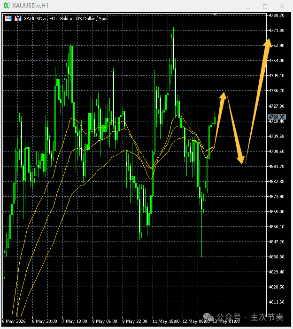Click the XAUUSD.v,H1 window title text
The height and width of the screenshot is (329, 293).
tap(30, 6)
